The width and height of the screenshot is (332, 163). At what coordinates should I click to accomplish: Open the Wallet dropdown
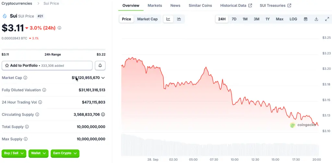[x=39, y=153]
